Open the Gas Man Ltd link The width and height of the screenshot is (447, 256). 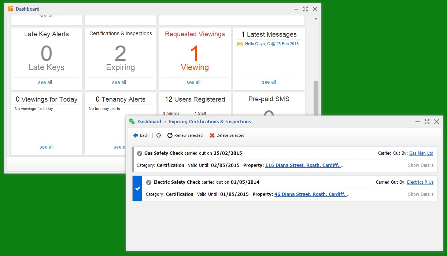pos(421,153)
